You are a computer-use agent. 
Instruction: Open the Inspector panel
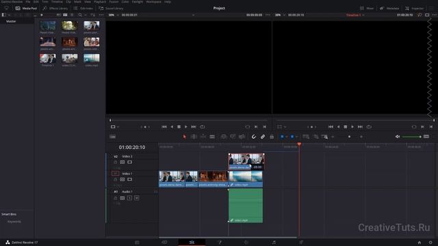(415, 8)
